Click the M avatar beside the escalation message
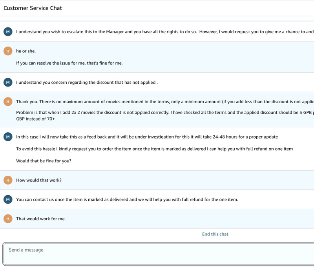 point(8,32)
